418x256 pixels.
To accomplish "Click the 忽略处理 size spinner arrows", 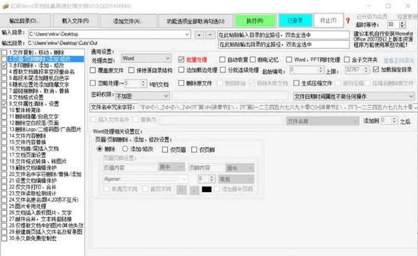I will [x=143, y=83].
